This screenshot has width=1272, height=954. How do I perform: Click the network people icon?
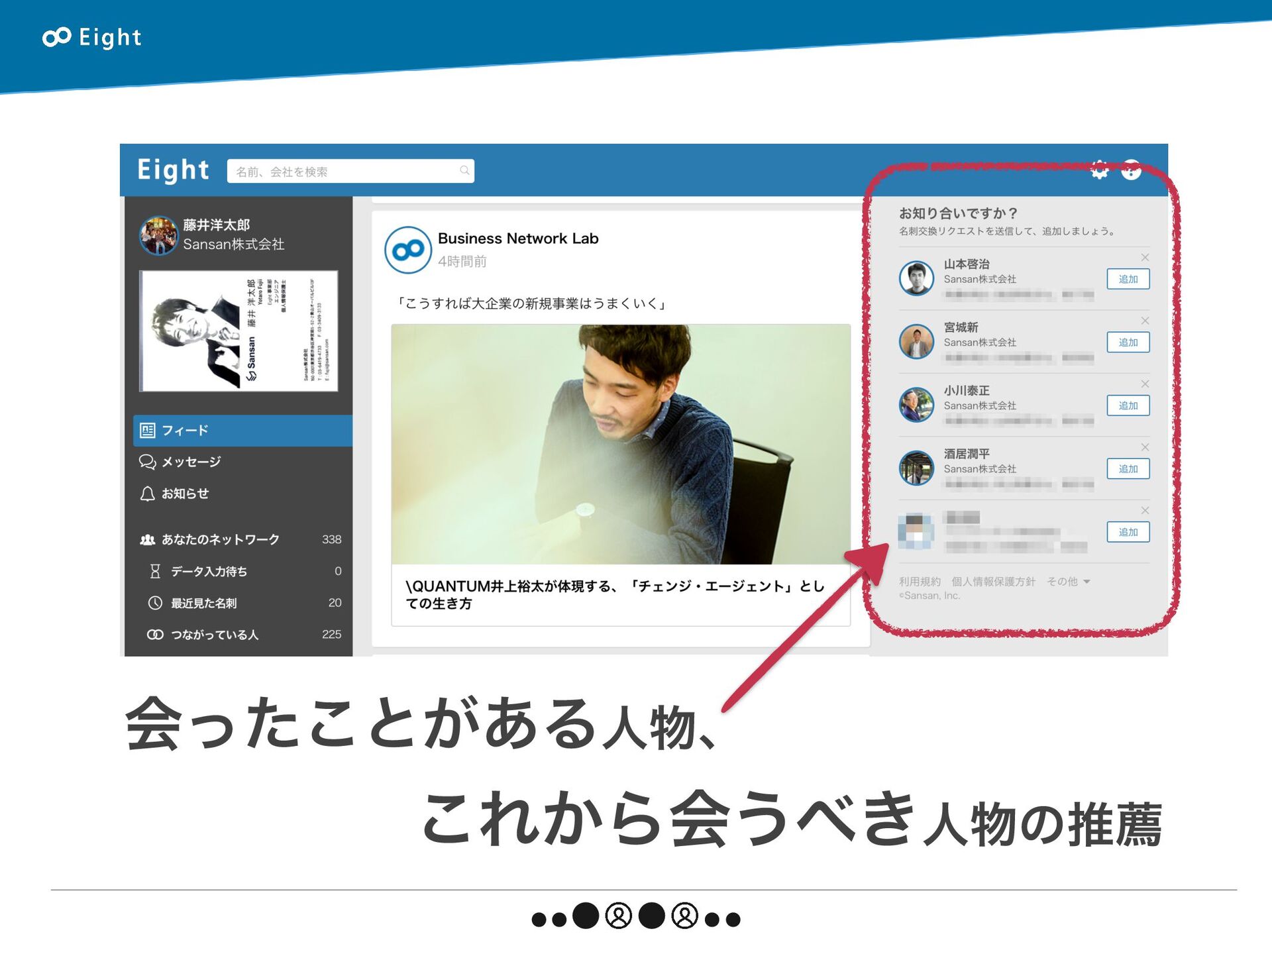(147, 540)
